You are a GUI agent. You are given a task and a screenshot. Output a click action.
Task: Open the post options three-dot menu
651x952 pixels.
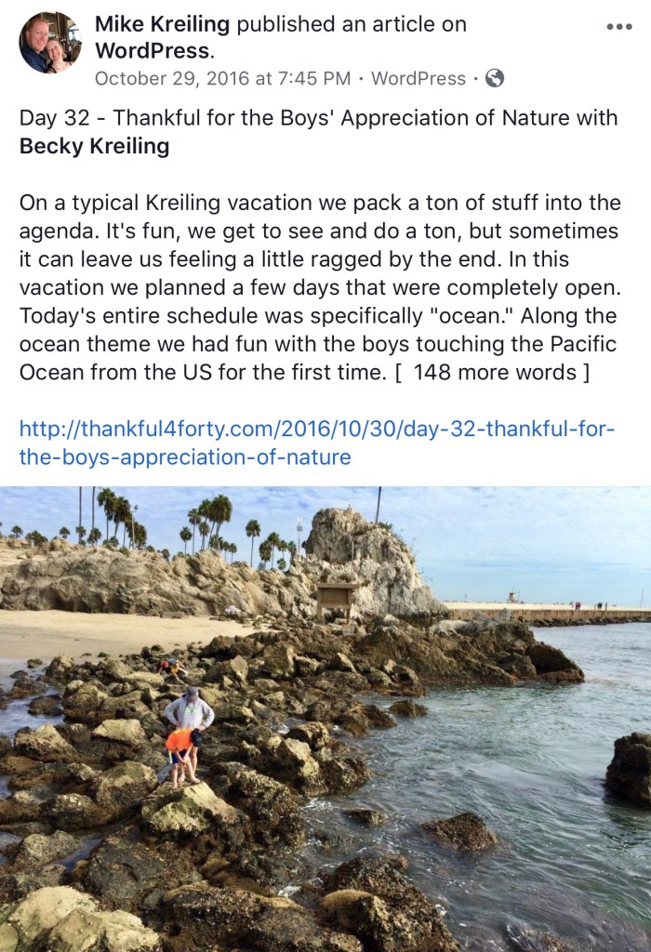tap(618, 27)
